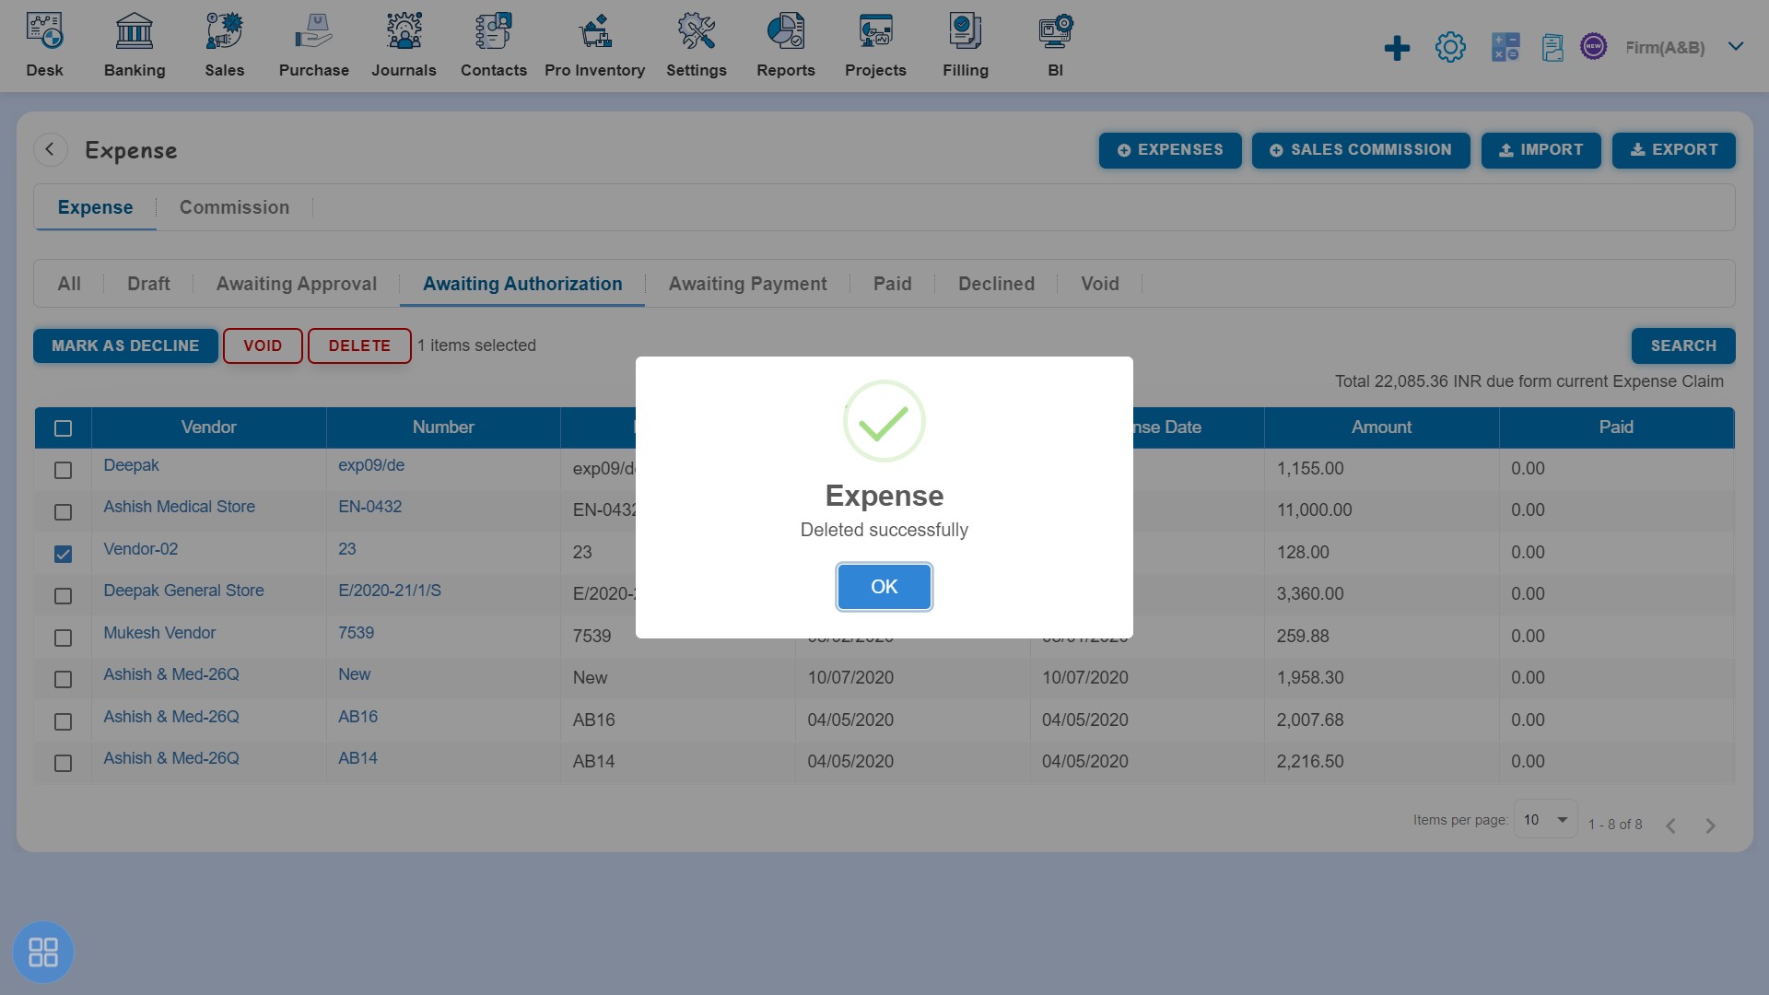
Task: Select the Vendor-02 checkbox
Action: [x=62, y=554]
